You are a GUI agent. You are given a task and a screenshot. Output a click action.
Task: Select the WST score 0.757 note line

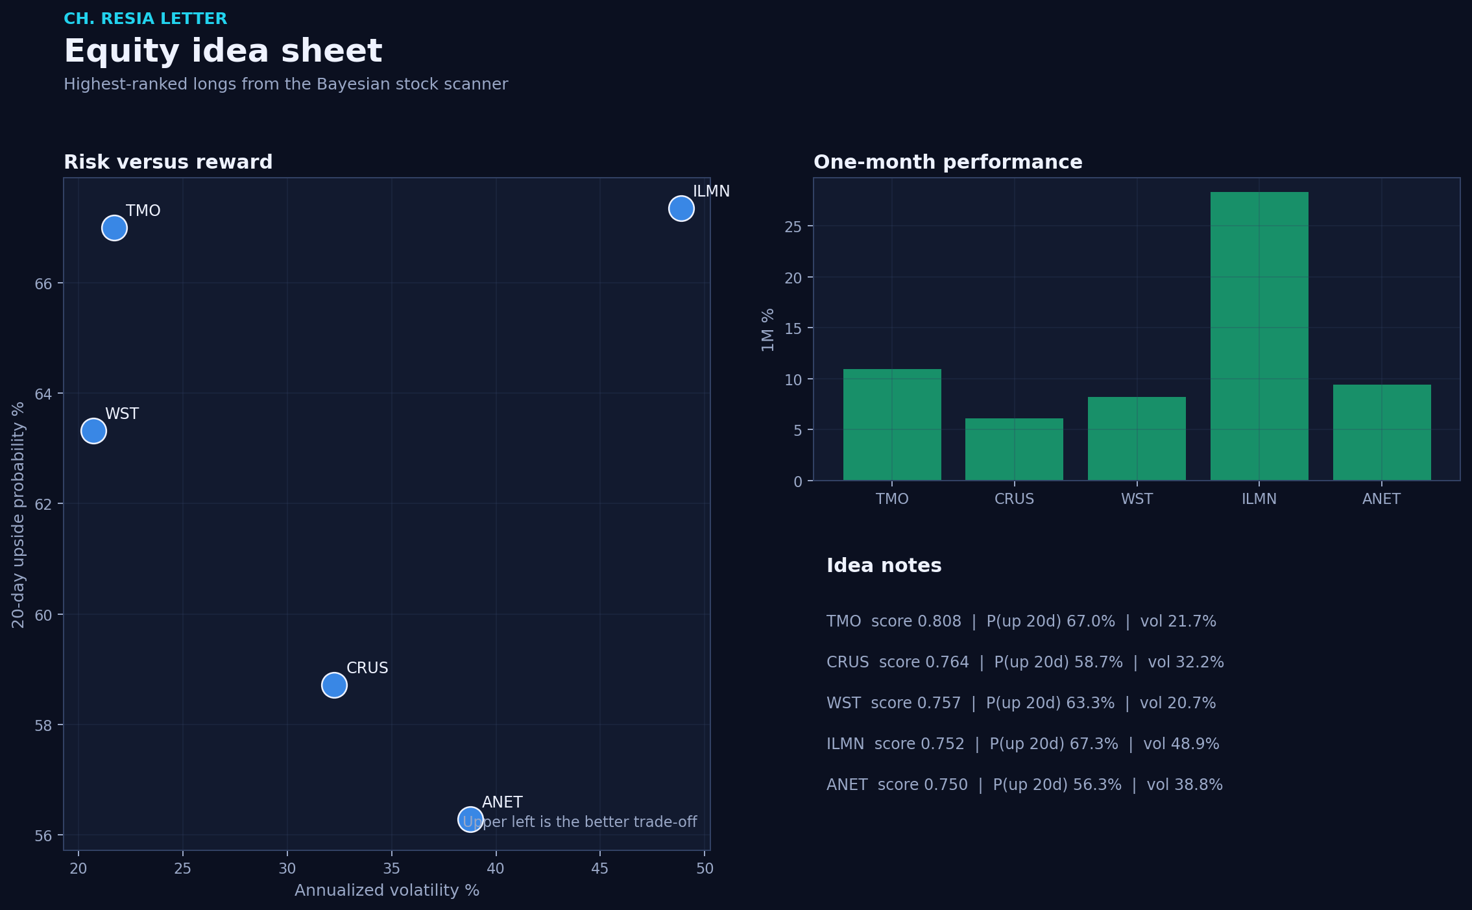coord(1021,703)
